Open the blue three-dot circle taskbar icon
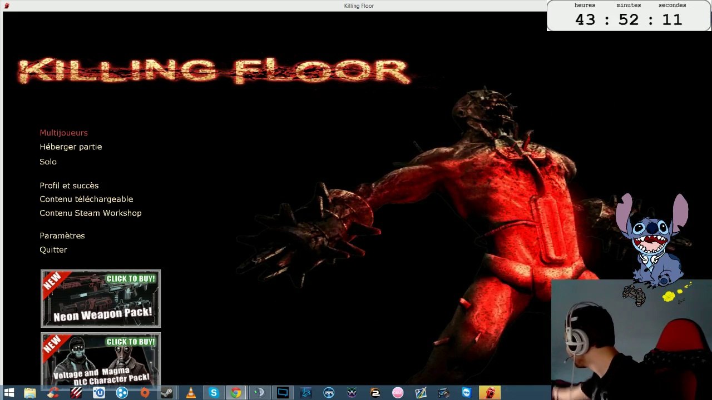 (x=122, y=393)
